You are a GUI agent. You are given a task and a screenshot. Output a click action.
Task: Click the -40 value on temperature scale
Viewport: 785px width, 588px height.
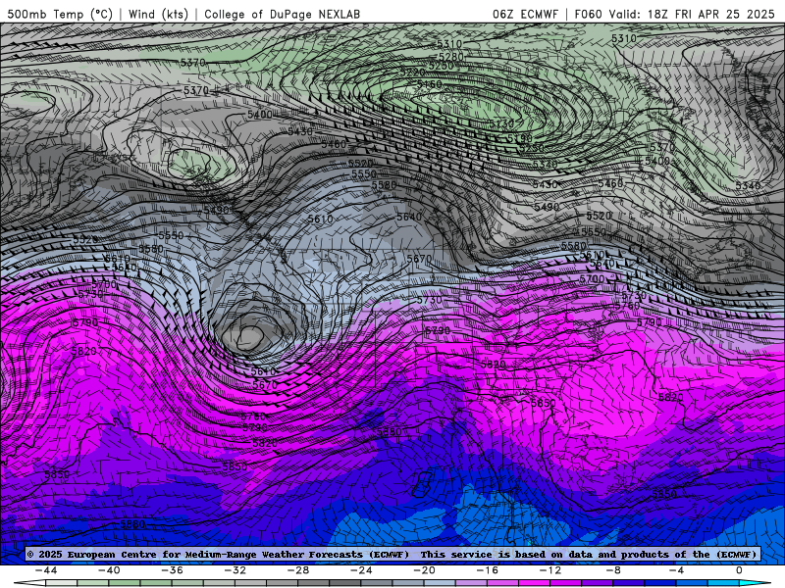pos(109,570)
